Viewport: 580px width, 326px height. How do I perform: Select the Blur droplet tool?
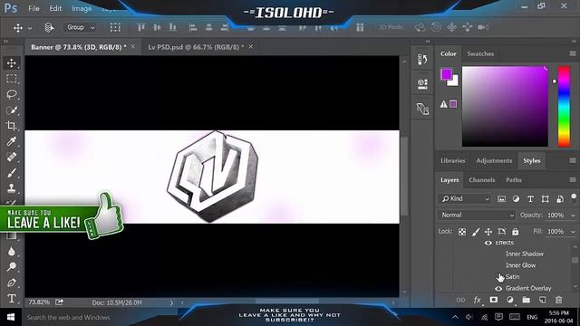coord(12,252)
